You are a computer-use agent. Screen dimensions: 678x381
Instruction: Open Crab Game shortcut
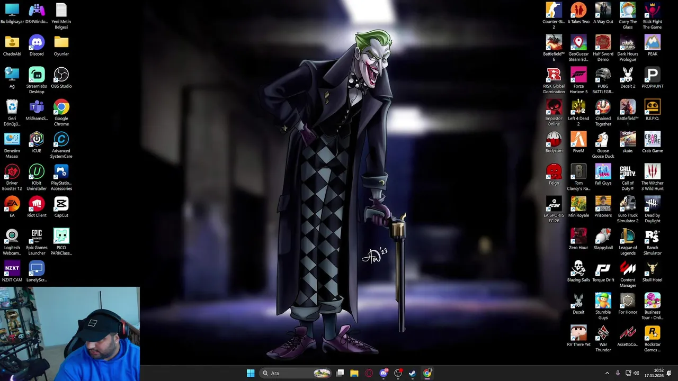coord(652,143)
